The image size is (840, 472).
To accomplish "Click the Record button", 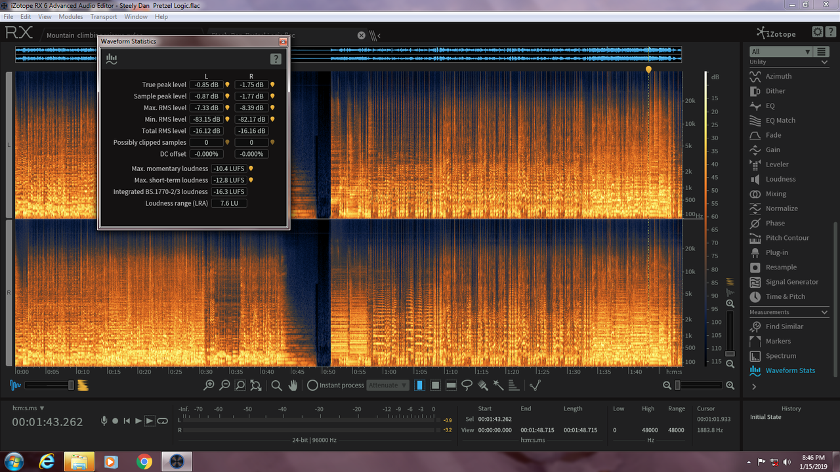I will pos(115,421).
